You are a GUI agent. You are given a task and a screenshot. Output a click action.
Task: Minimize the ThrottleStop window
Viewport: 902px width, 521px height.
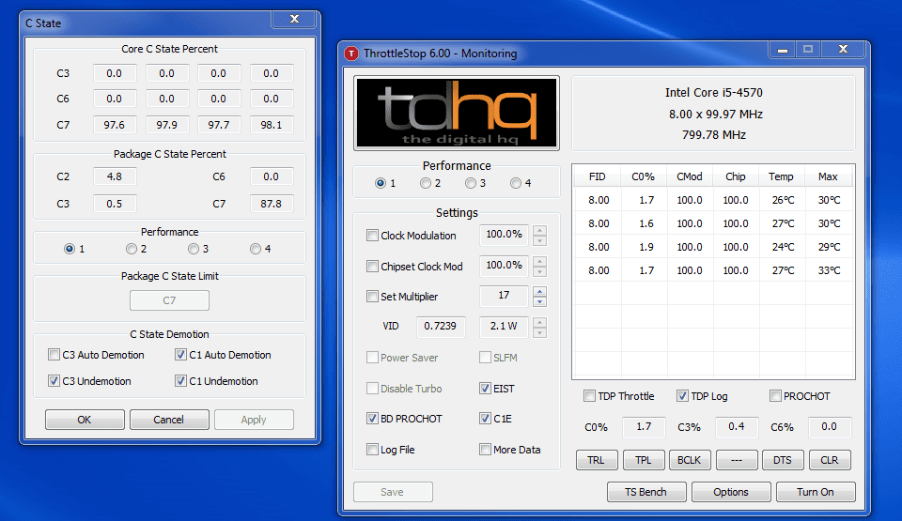783,50
